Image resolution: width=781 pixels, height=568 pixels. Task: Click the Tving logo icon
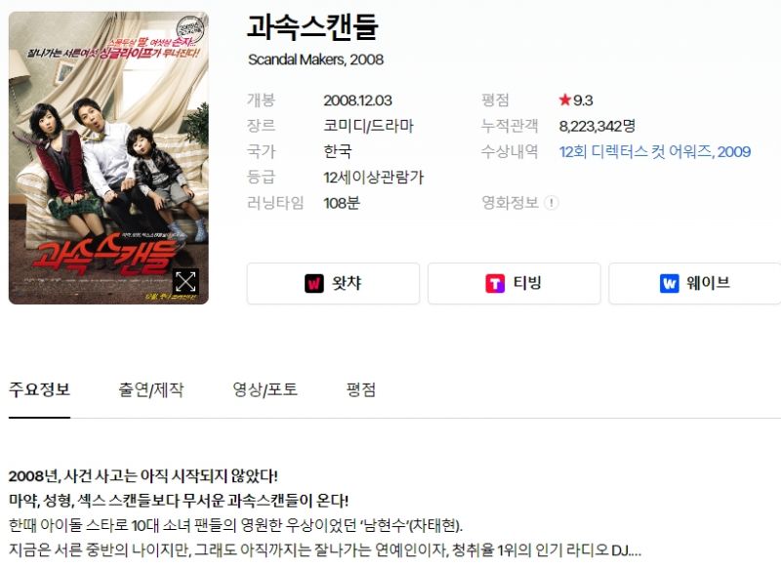(495, 284)
